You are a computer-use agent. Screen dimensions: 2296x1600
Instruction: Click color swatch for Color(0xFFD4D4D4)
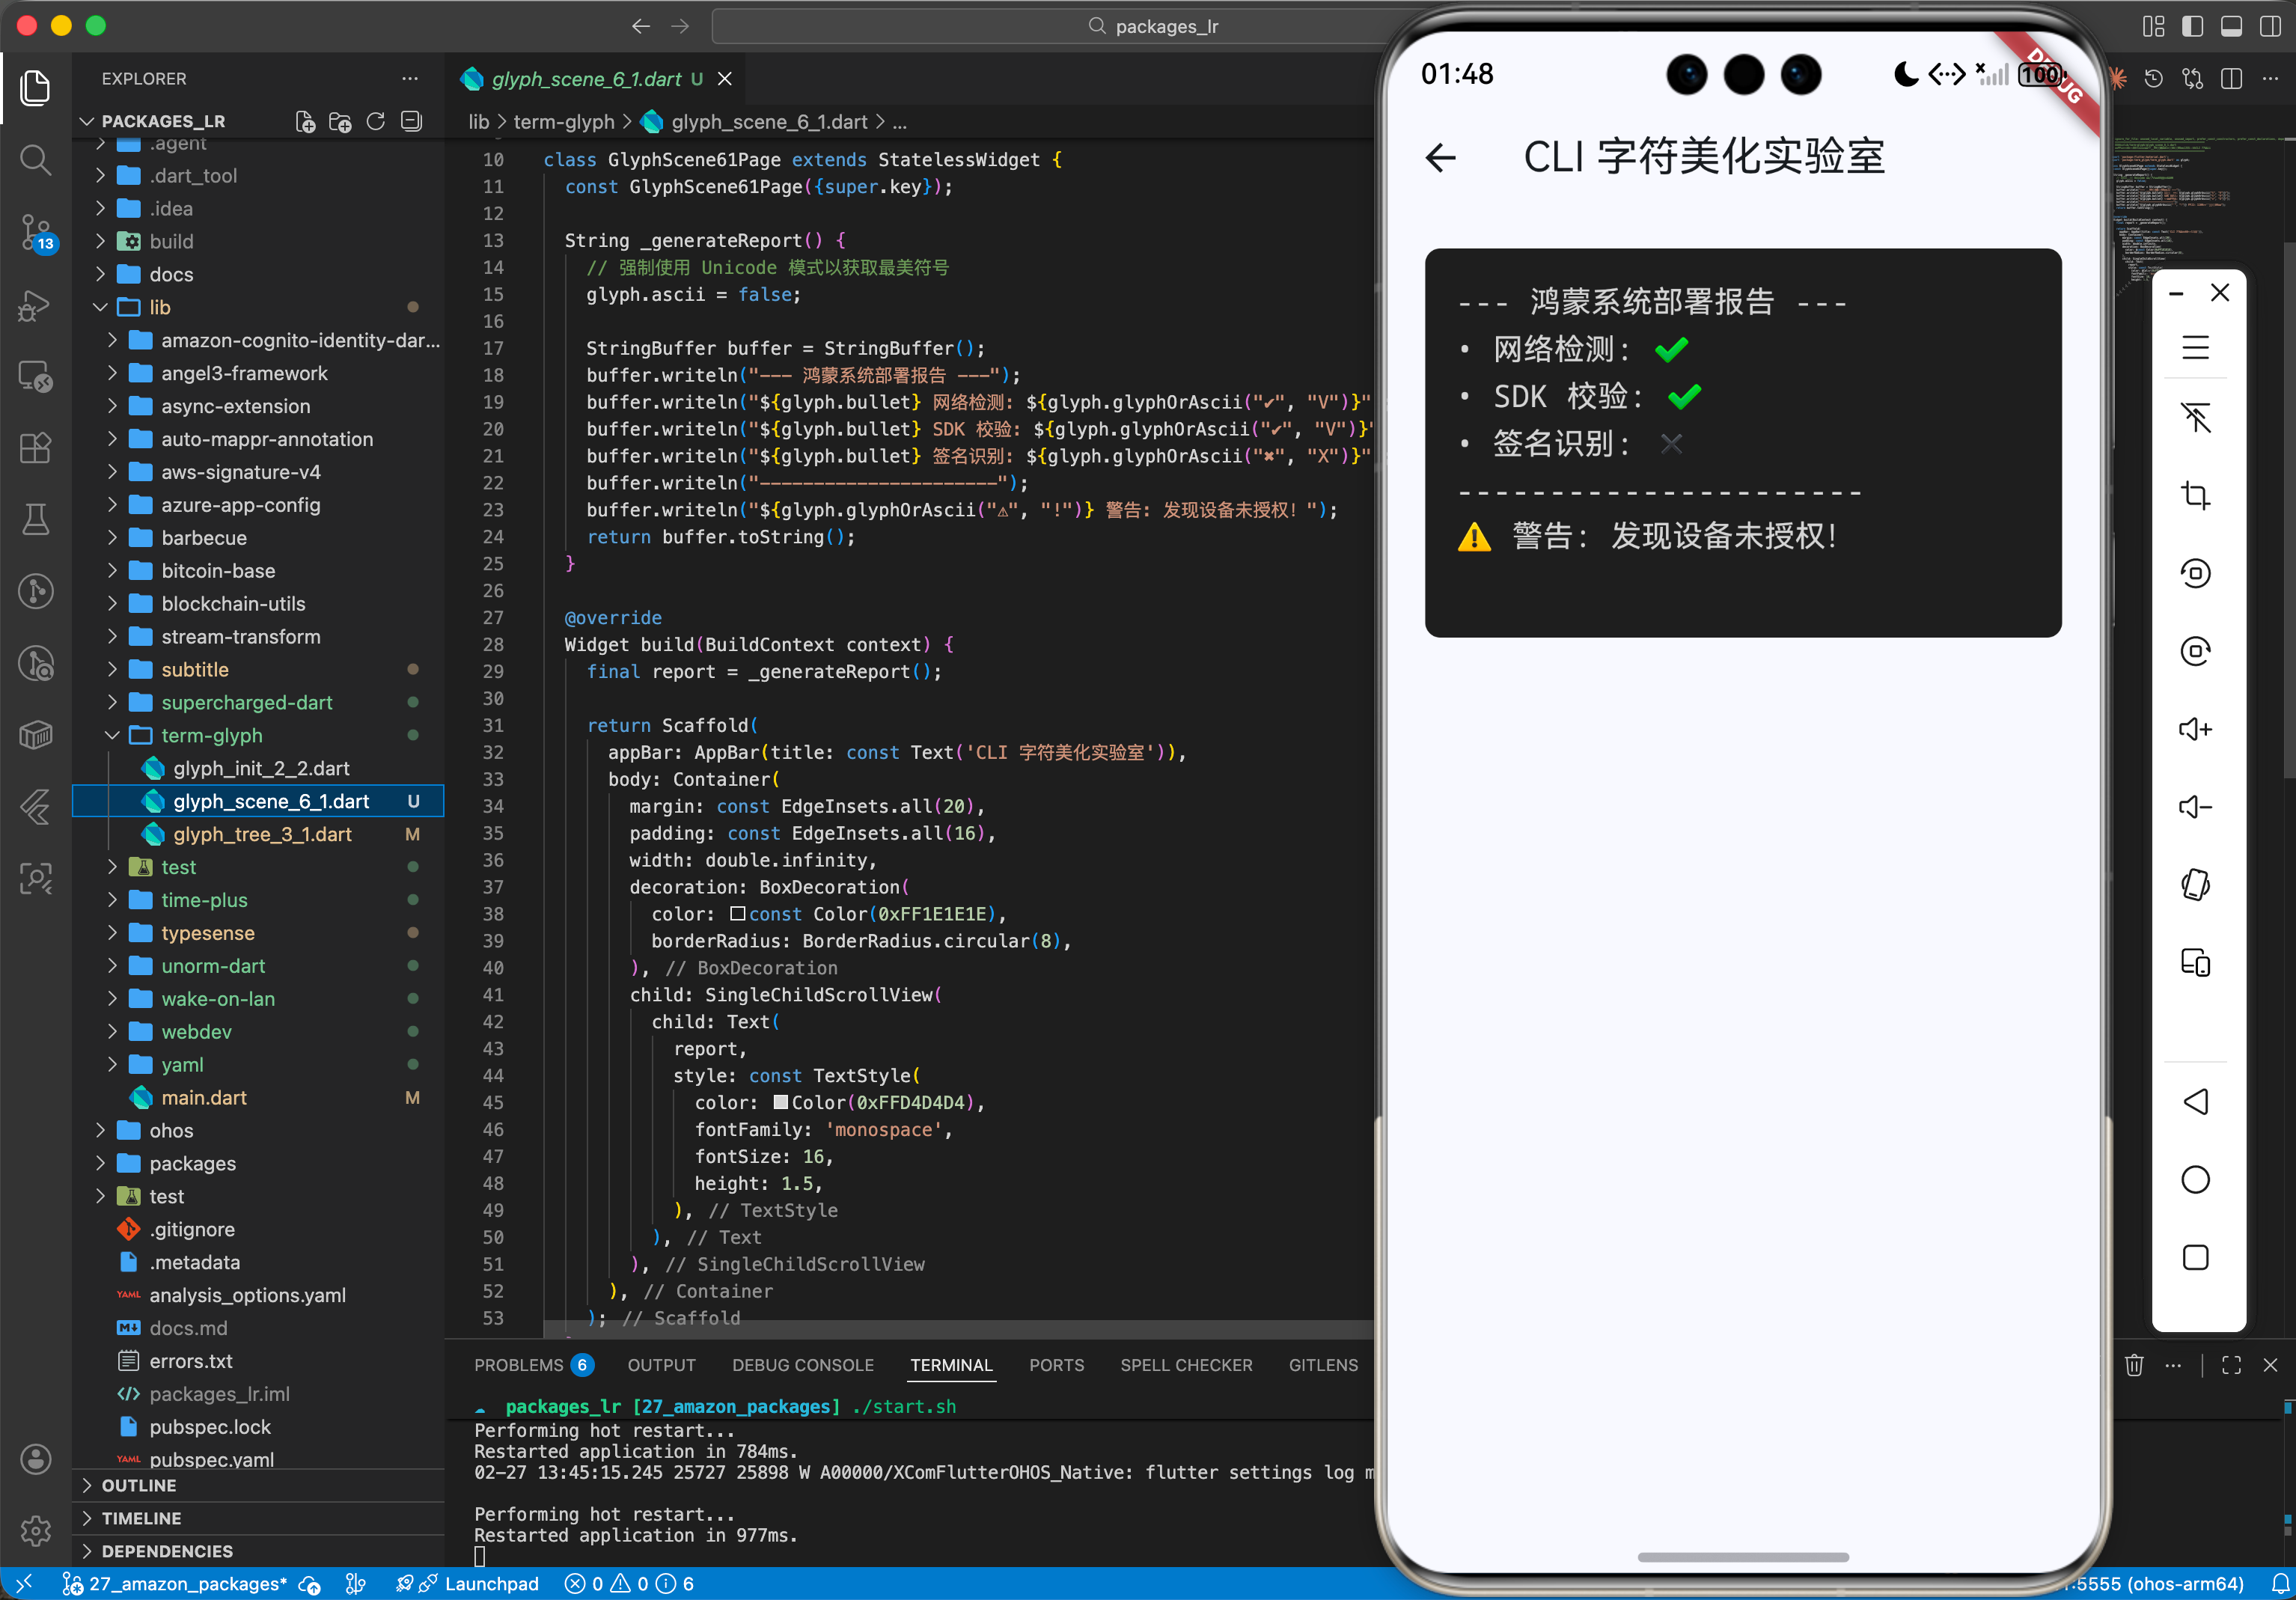click(780, 1103)
